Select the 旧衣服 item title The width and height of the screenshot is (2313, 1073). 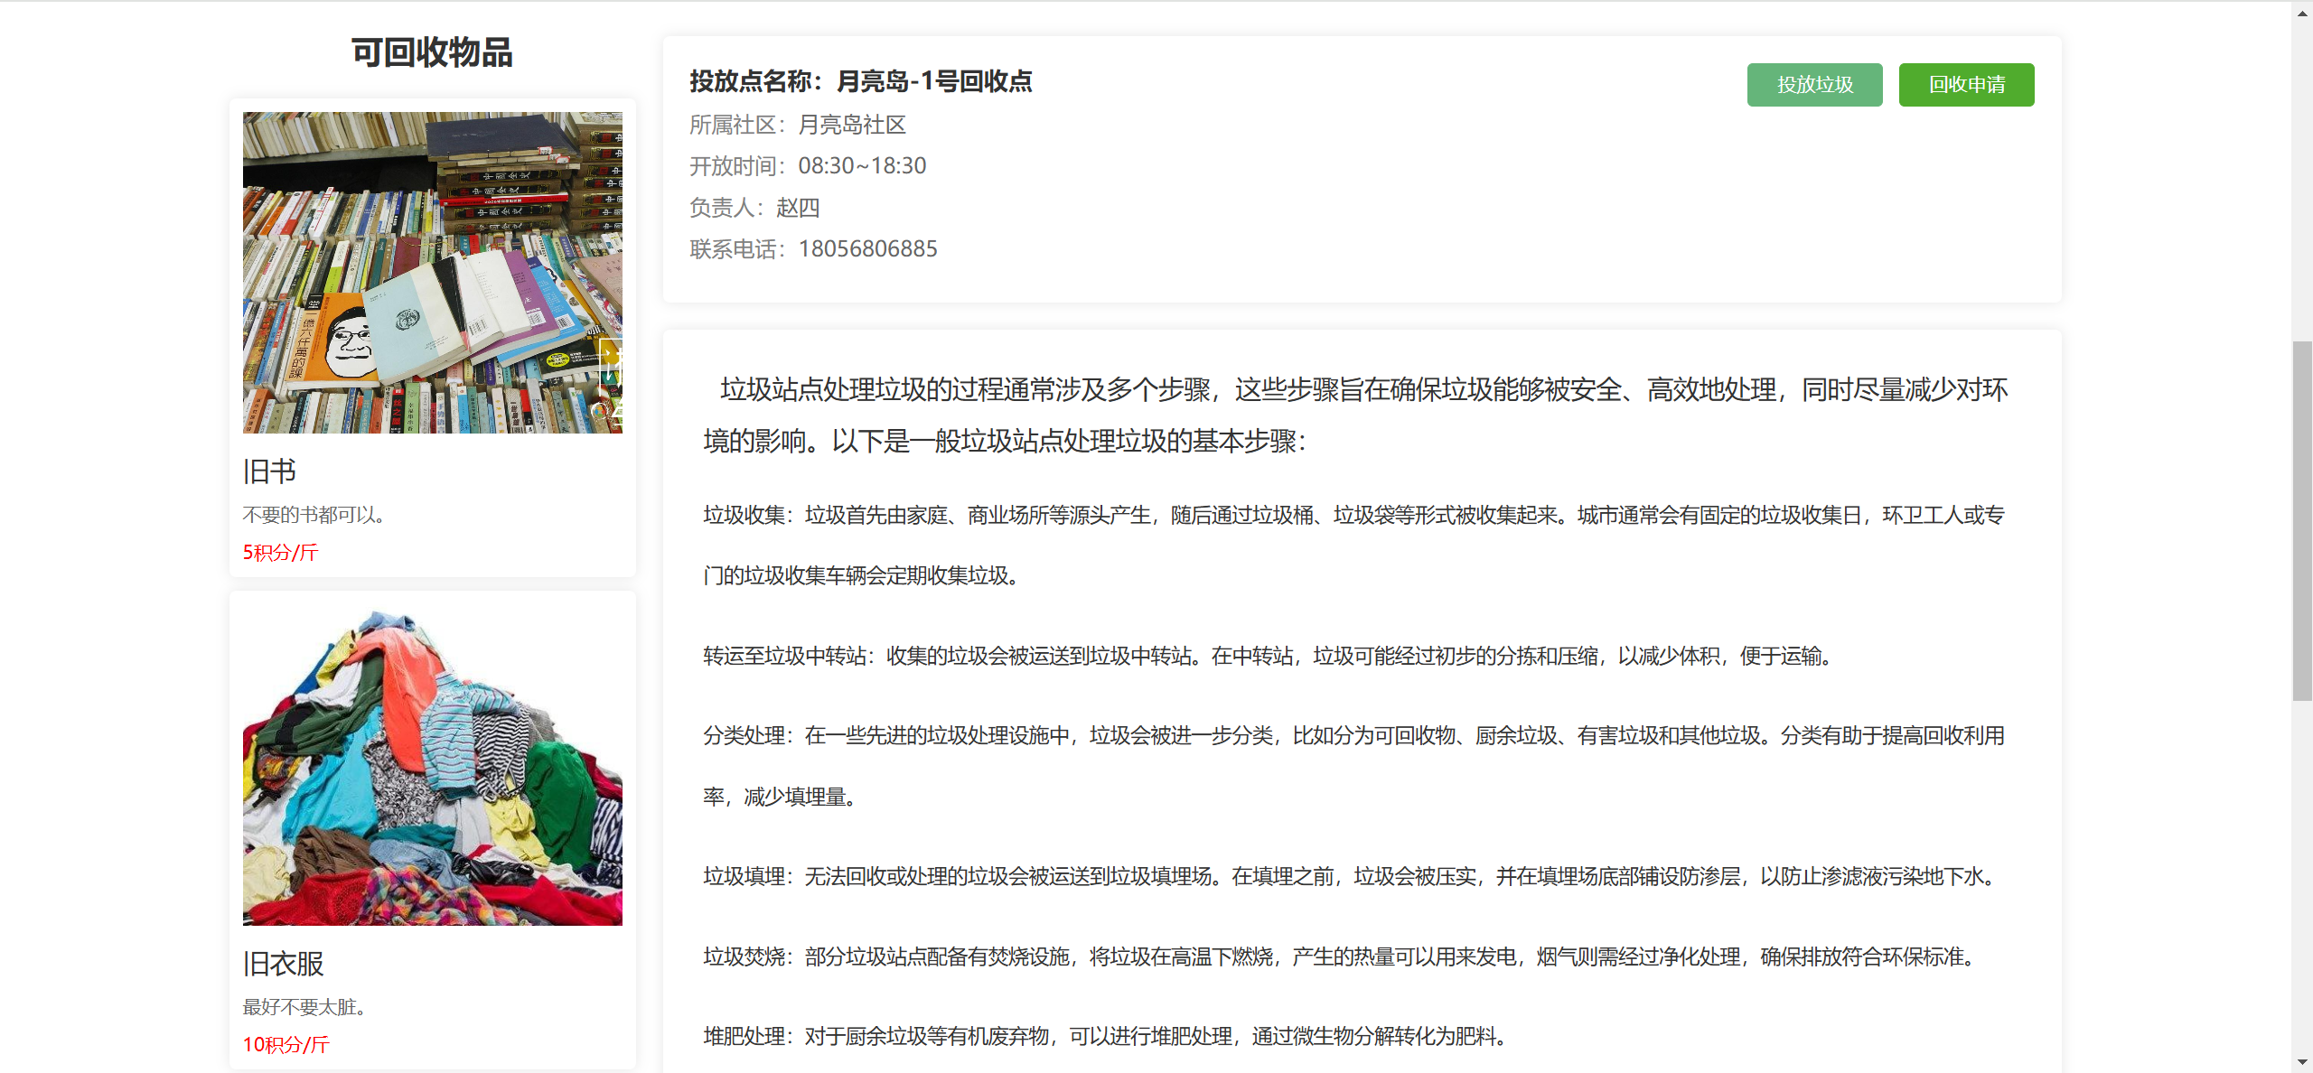pos(283,963)
